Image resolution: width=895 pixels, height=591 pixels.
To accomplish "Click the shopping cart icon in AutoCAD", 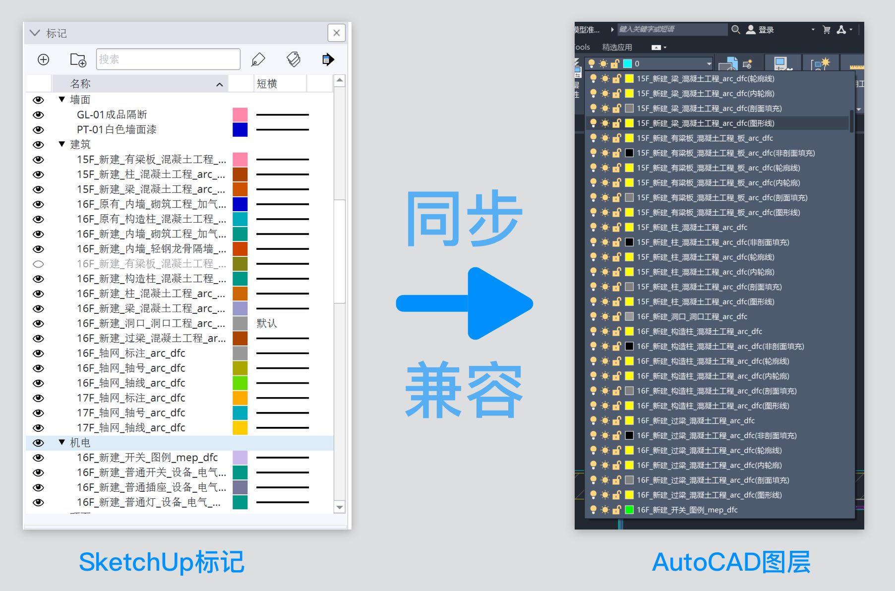I will [827, 30].
